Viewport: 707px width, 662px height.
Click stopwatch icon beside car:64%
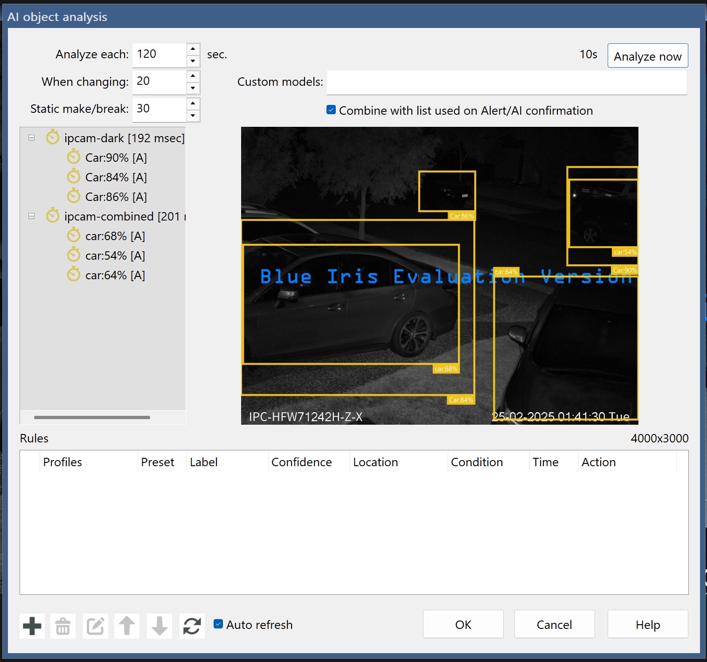tap(74, 275)
